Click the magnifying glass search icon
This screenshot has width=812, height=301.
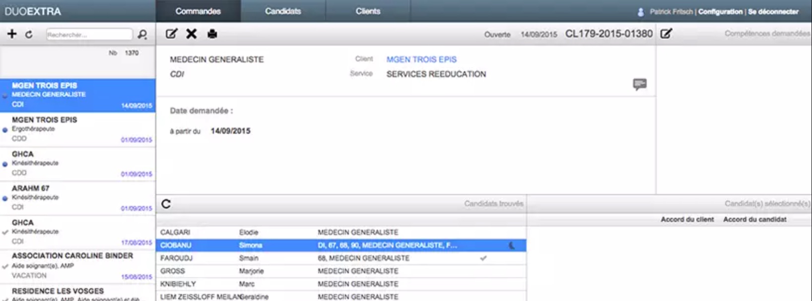(x=142, y=34)
